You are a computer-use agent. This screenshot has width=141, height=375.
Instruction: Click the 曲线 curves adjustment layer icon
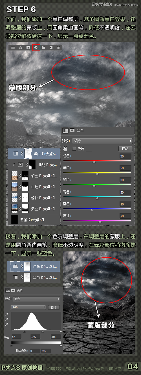pos(20,165)
